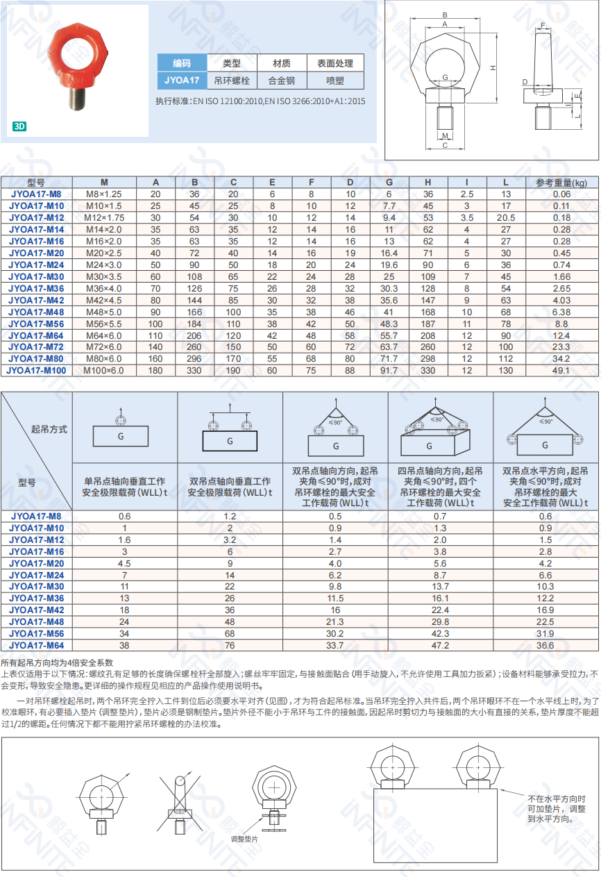Click the 单吊点轴向垂直工作 column description
The height and width of the screenshot is (877, 601).
coord(124,487)
